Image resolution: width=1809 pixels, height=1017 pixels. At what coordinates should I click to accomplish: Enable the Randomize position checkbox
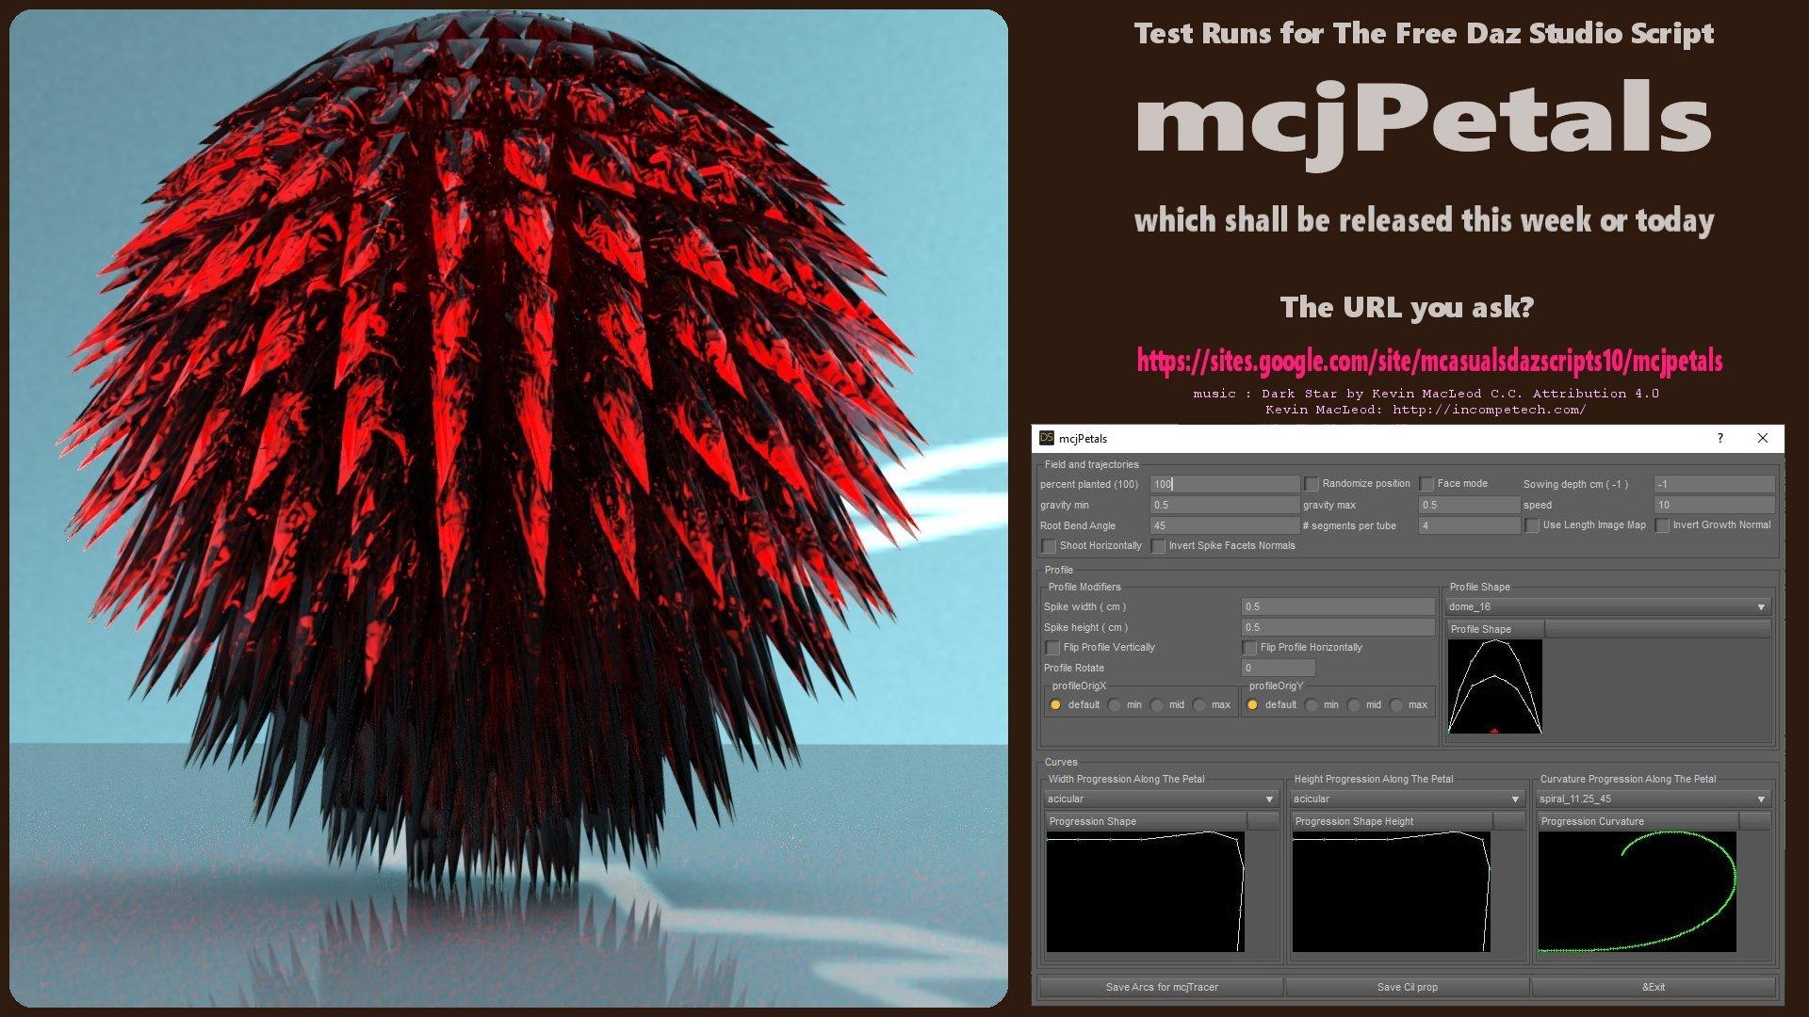point(1312,484)
